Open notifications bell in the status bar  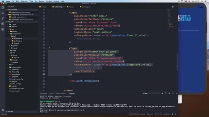[176, 114]
